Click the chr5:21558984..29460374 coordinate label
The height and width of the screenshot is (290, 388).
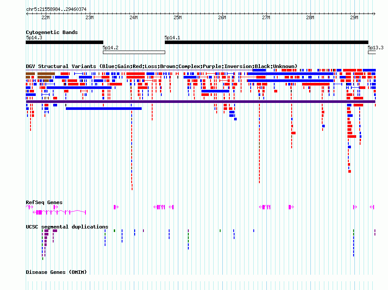click(56, 9)
